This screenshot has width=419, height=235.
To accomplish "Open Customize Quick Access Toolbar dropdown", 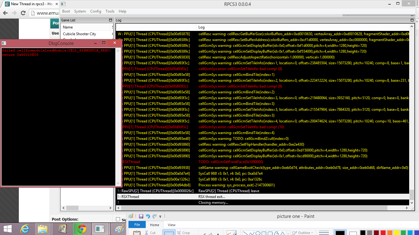I will (x=160, y=217).
